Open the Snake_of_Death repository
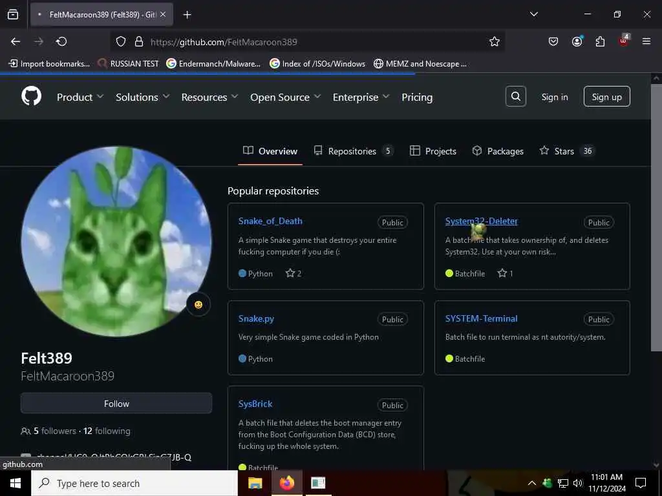662x496 pixels. tap(270, 221)
